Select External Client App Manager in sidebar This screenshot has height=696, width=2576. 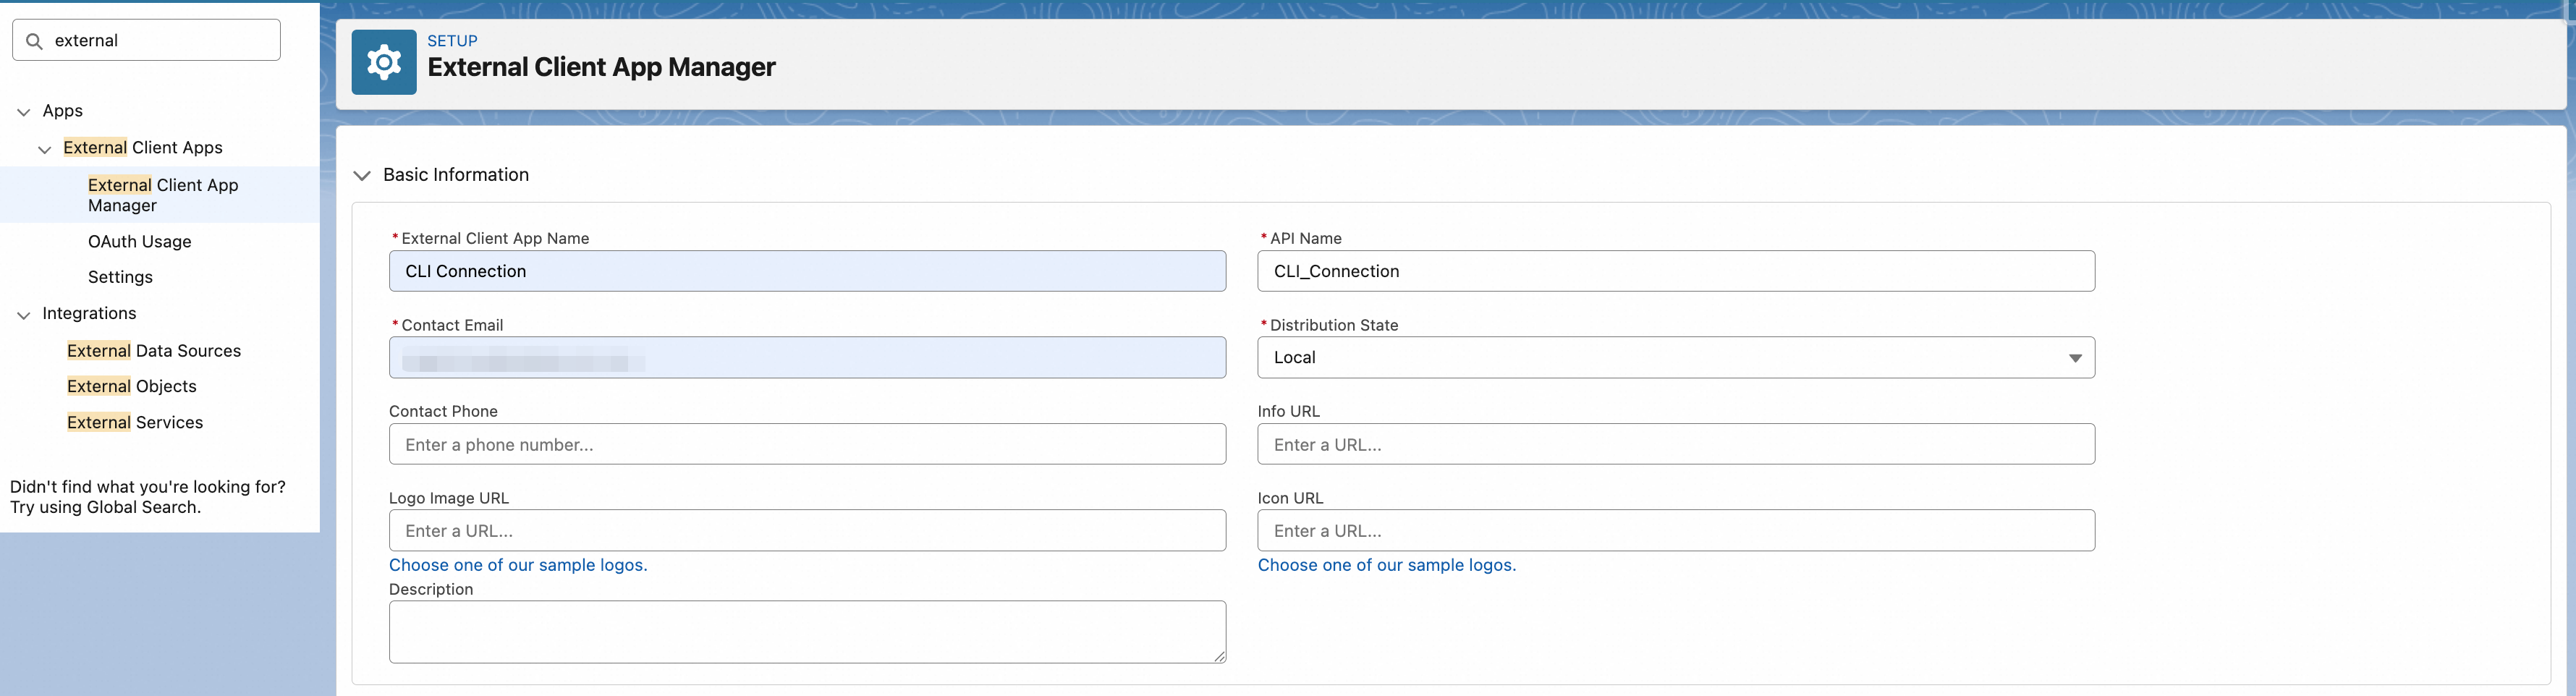[x=162, y=194]
